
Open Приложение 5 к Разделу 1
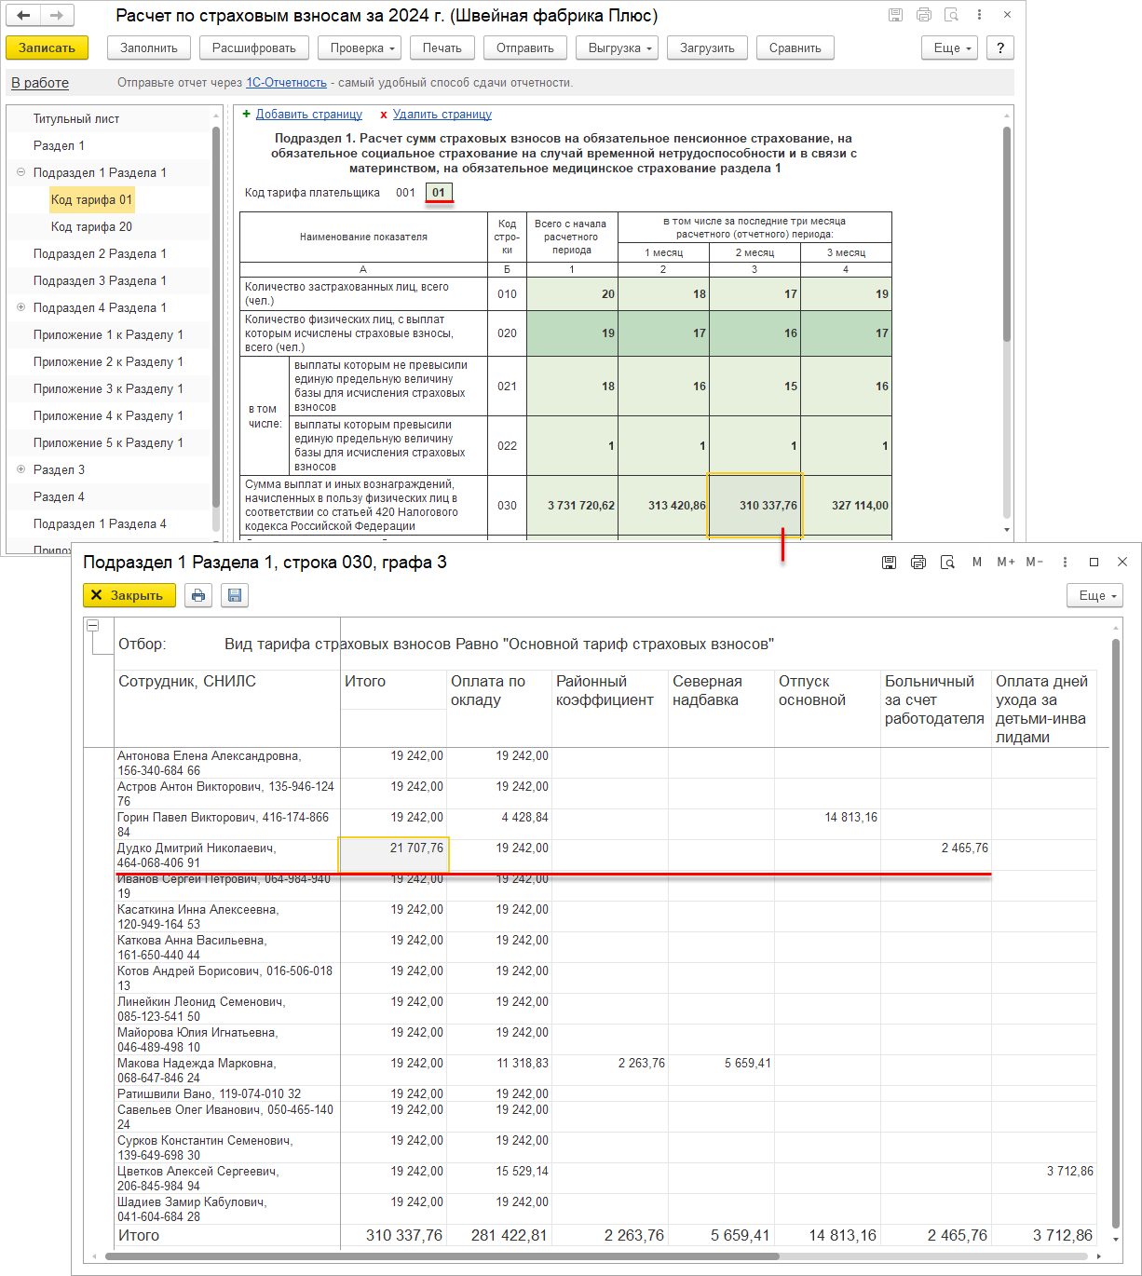[x=108, y=442]
